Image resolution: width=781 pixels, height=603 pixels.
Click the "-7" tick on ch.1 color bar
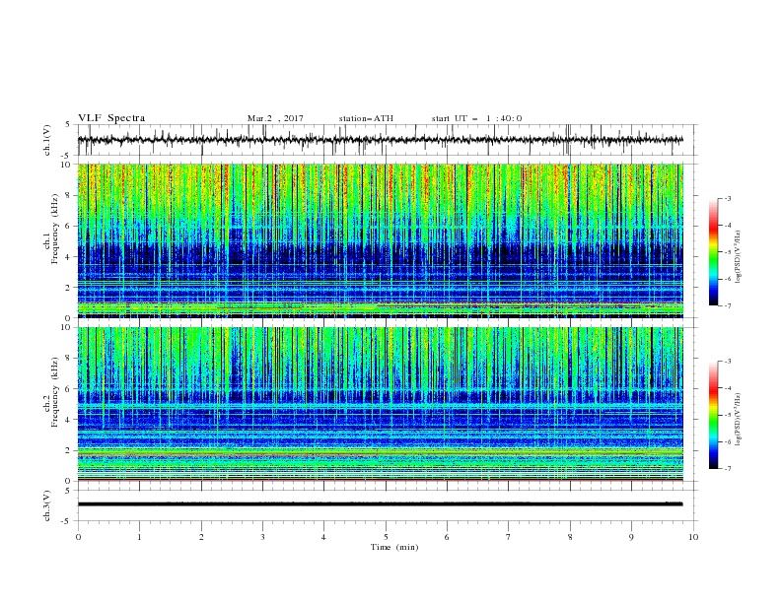coord(728,306)
